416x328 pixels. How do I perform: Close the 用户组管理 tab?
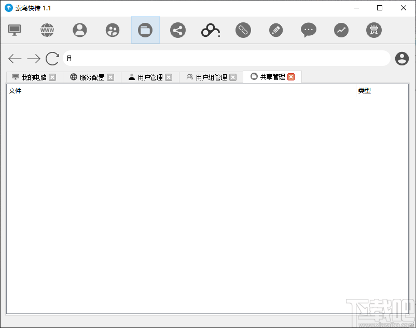click(x=234, y=76)
